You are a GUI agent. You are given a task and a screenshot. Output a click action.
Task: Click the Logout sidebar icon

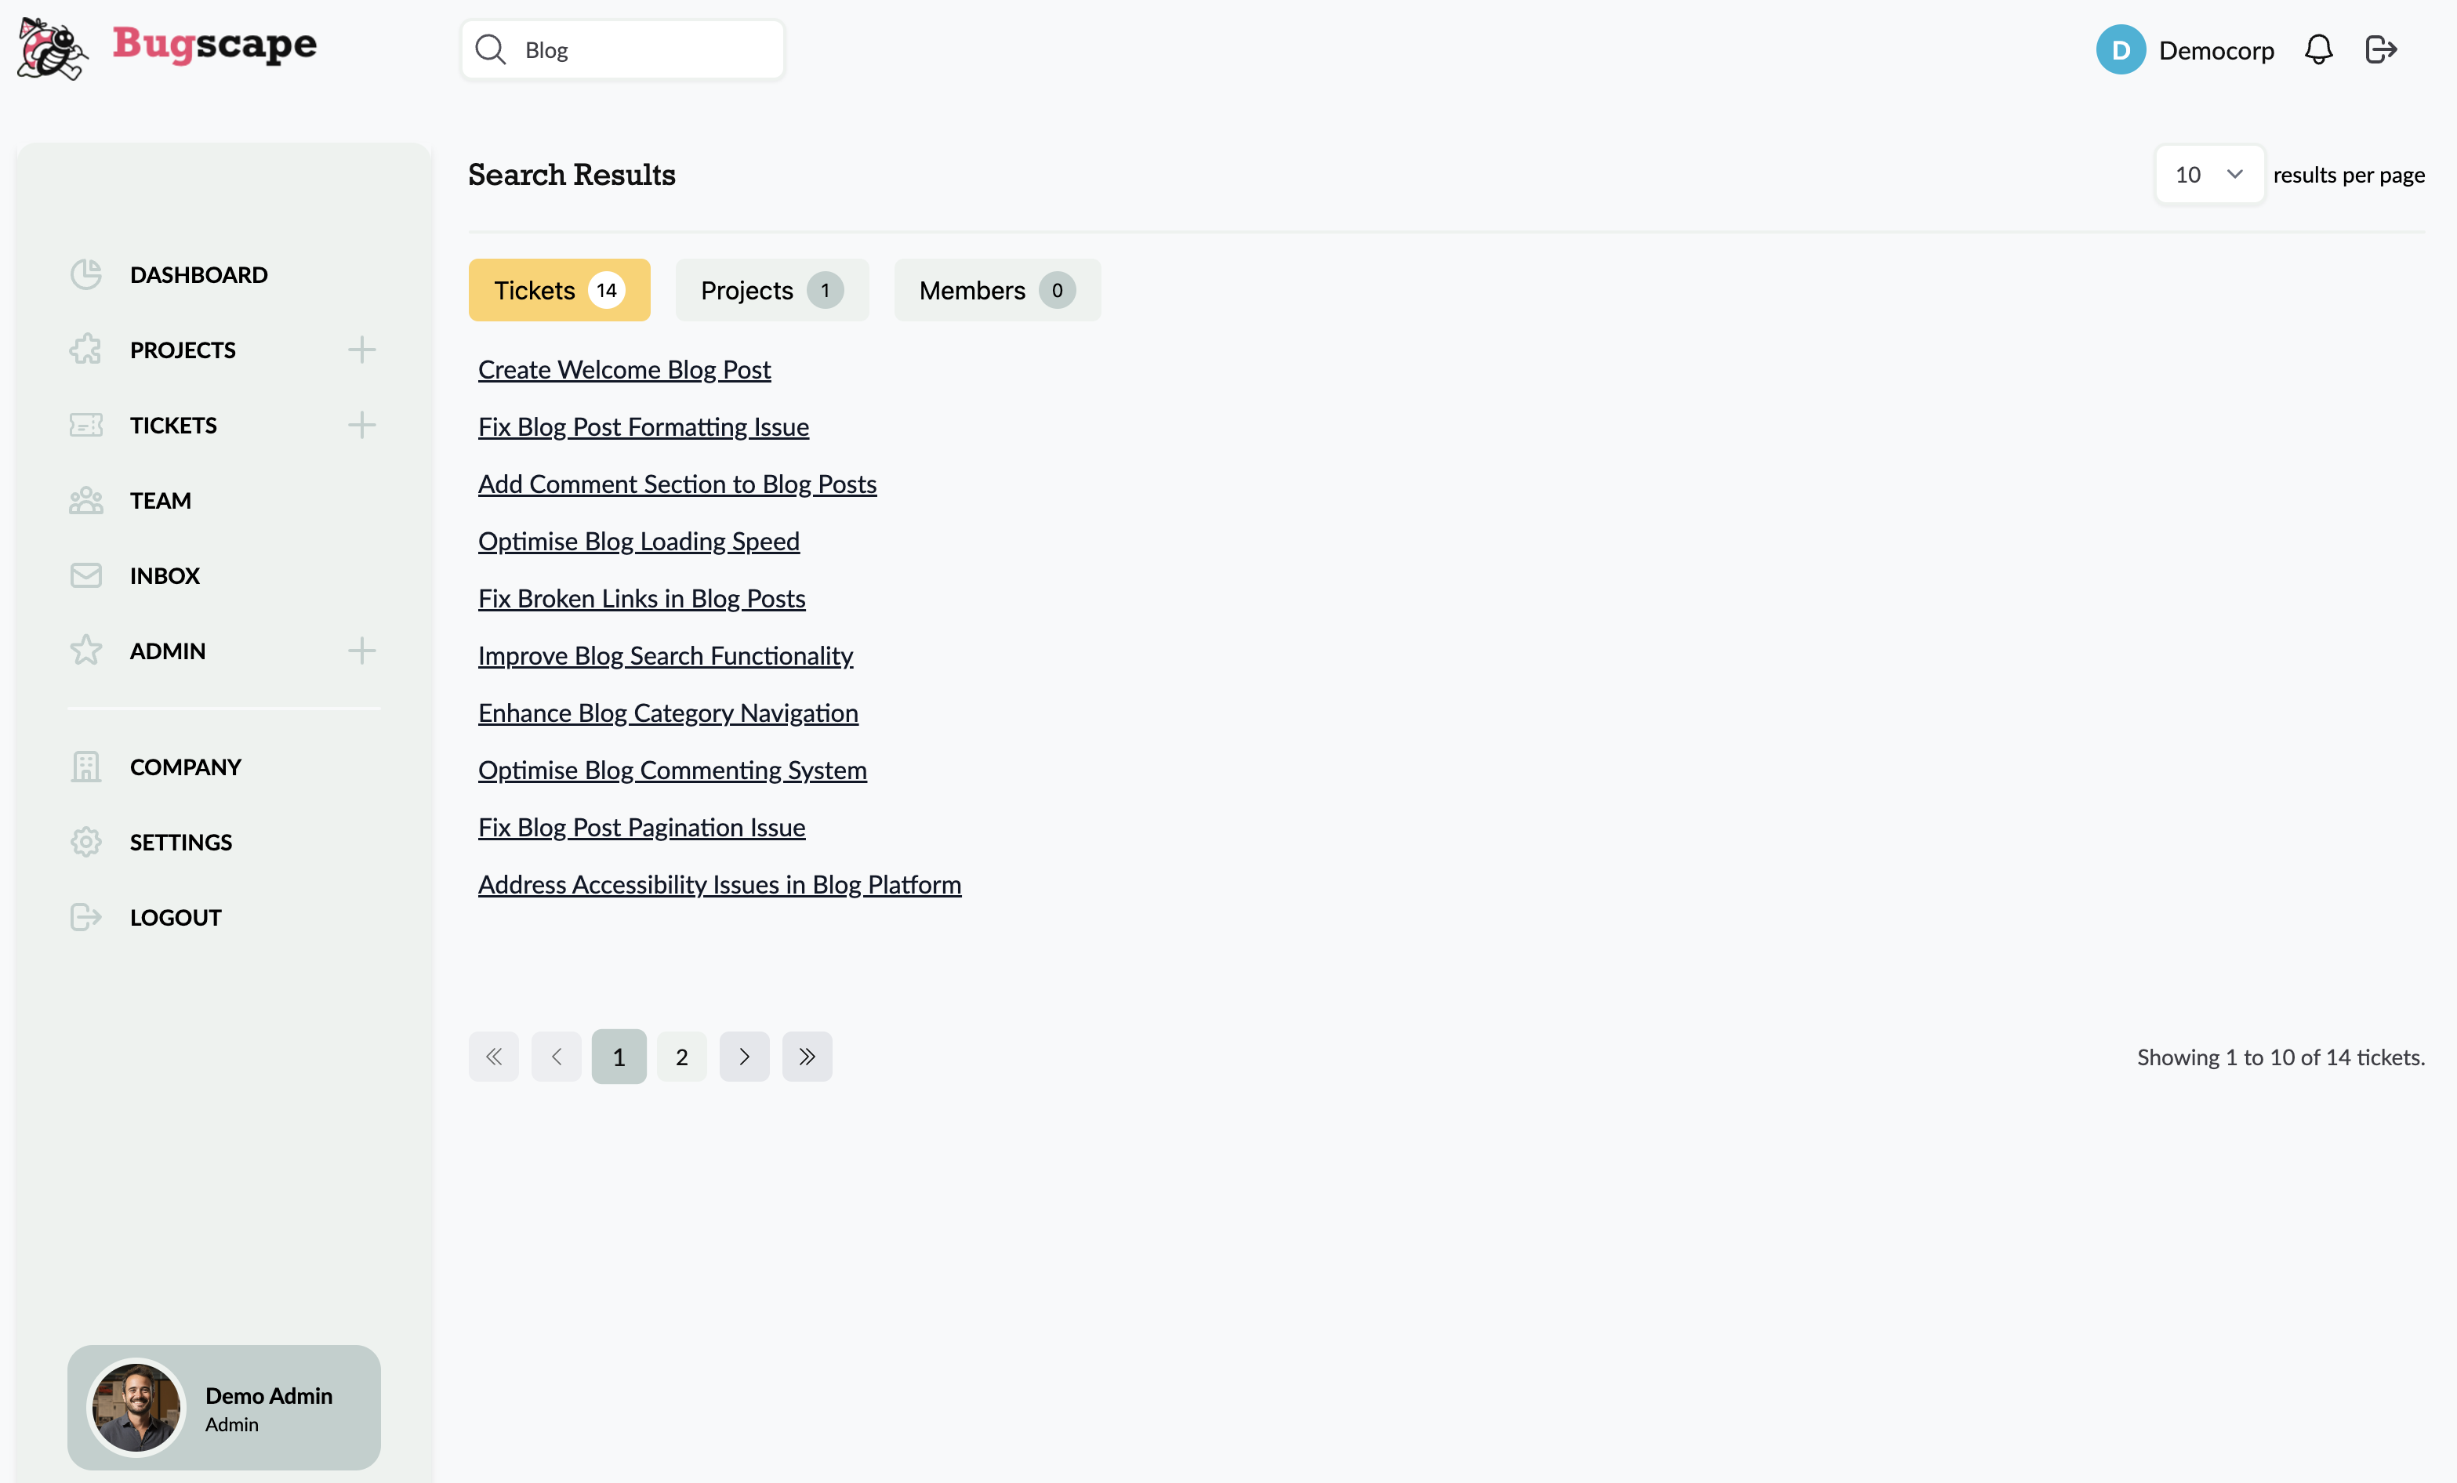point(85,917)
